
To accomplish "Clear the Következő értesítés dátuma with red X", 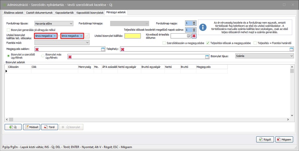I will [x=194, y=36].
